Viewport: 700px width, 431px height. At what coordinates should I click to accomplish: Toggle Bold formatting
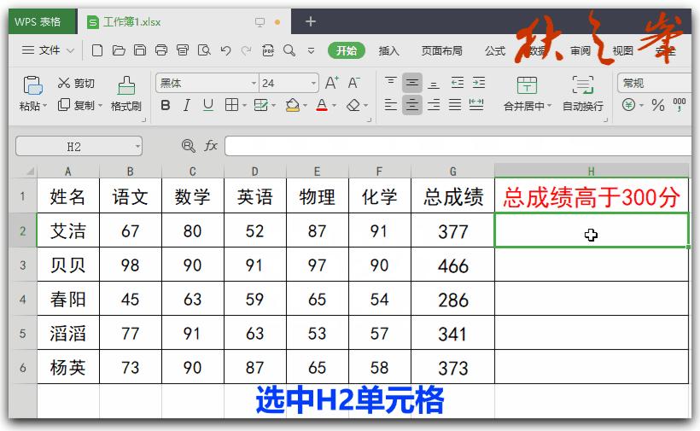click(x=165, y=105)
